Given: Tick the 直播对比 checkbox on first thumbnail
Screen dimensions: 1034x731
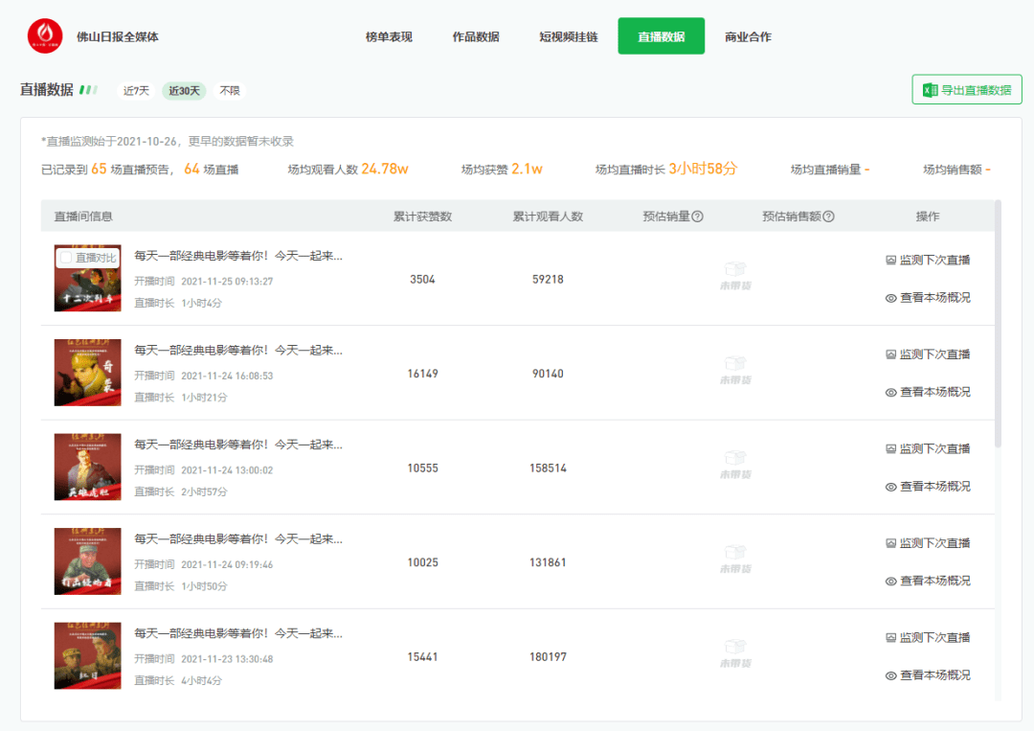Looking at the screenshot, I should (x=66, y=258).
